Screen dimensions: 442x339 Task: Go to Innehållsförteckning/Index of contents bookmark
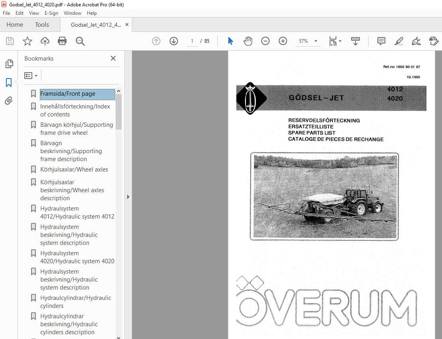click(75, 110)
